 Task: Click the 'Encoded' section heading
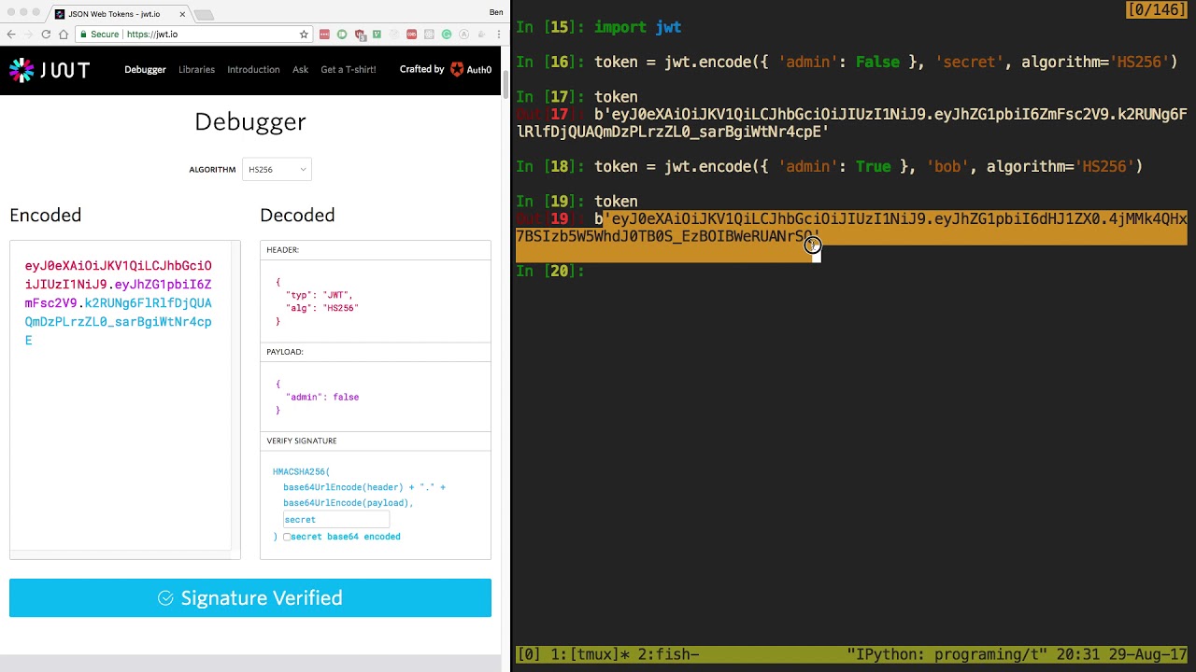(x=46, y=215)
